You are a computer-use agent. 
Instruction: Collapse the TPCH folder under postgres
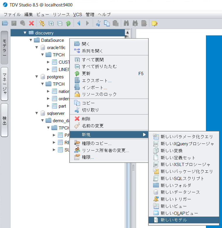click(42, 84)
